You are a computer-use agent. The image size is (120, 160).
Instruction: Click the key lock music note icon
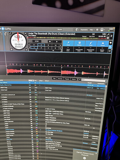[x=10, y=33]
